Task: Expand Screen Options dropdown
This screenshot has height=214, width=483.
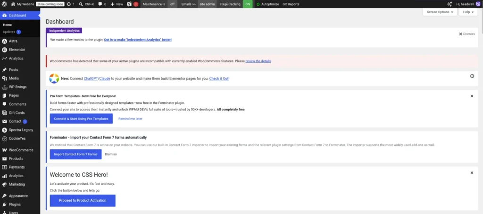Action: point(440,12)
